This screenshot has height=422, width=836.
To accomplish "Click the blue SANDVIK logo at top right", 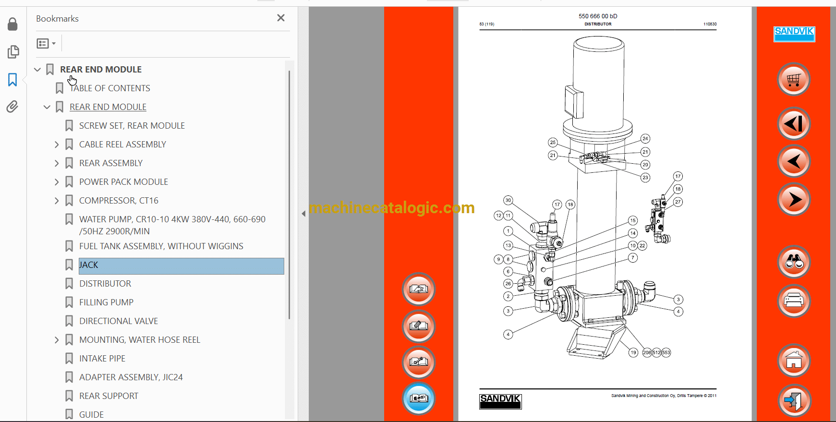I will [794, 34].
